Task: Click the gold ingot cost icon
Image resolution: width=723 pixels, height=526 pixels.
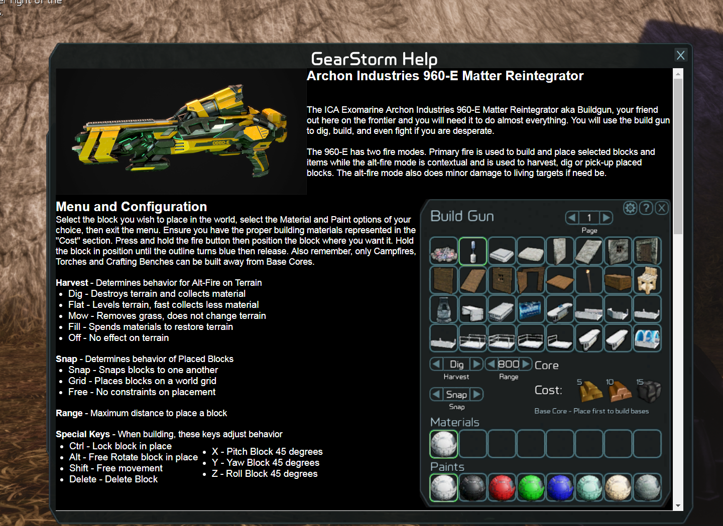Action: pyautogui.click(x=591, y=391)
